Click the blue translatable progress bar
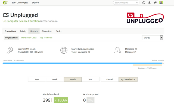The height and width of the screenshot is (107, 174). point(82,63)
